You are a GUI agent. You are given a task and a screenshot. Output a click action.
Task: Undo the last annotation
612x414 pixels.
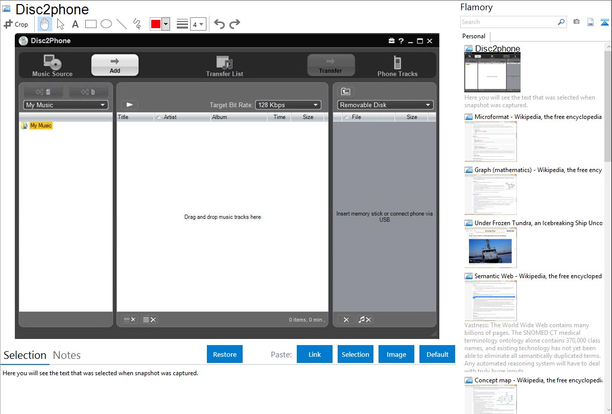click(219, 24)
